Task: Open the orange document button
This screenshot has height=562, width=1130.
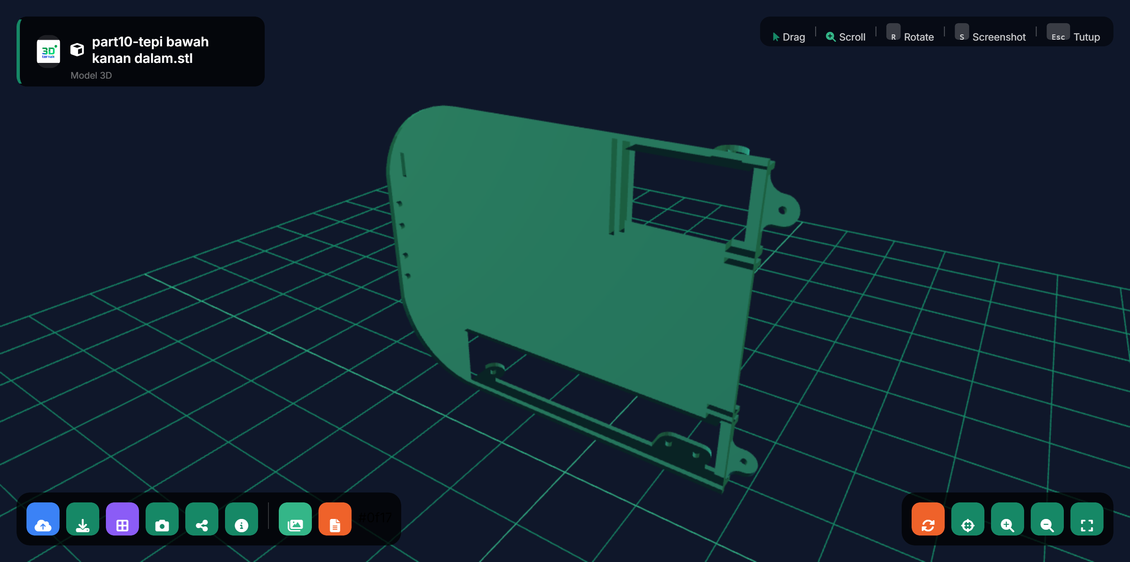Action: (335, 519)
